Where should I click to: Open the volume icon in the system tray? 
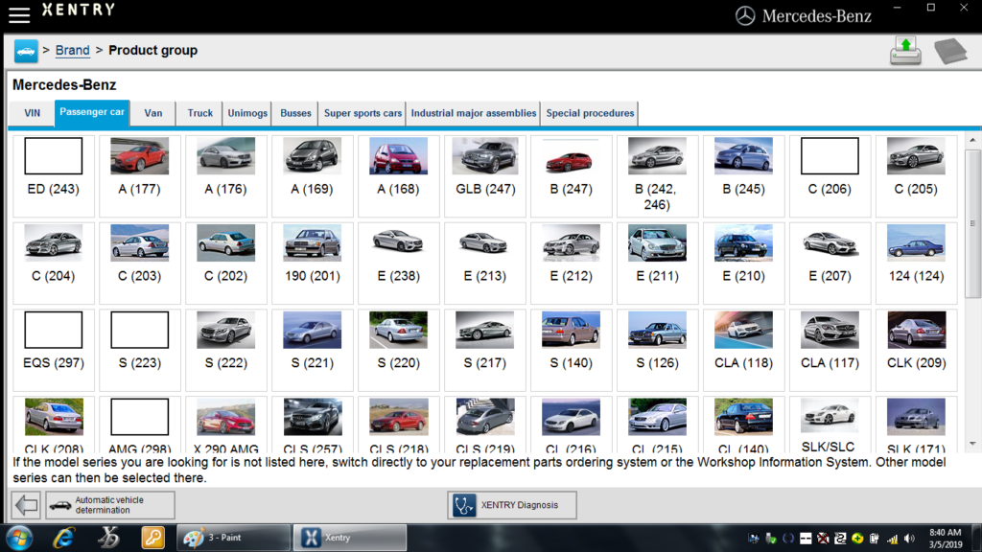pyautogui.click(x=908, y=539)
